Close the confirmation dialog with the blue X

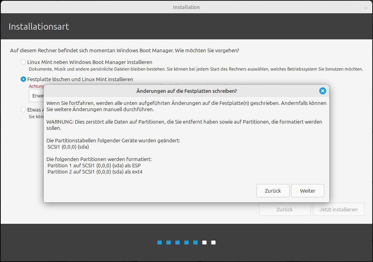click(x=323, y=91)
